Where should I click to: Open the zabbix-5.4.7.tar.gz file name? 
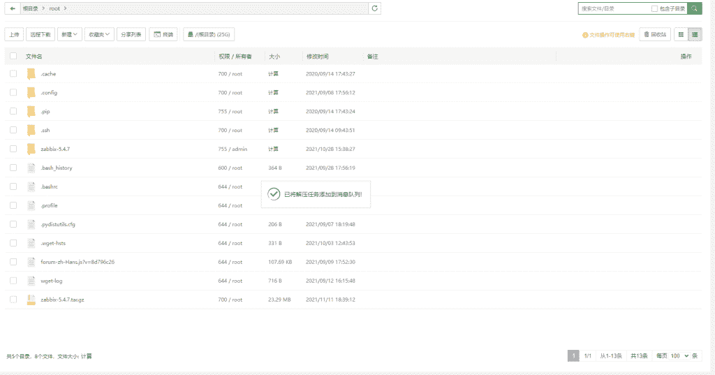point(62,300)
